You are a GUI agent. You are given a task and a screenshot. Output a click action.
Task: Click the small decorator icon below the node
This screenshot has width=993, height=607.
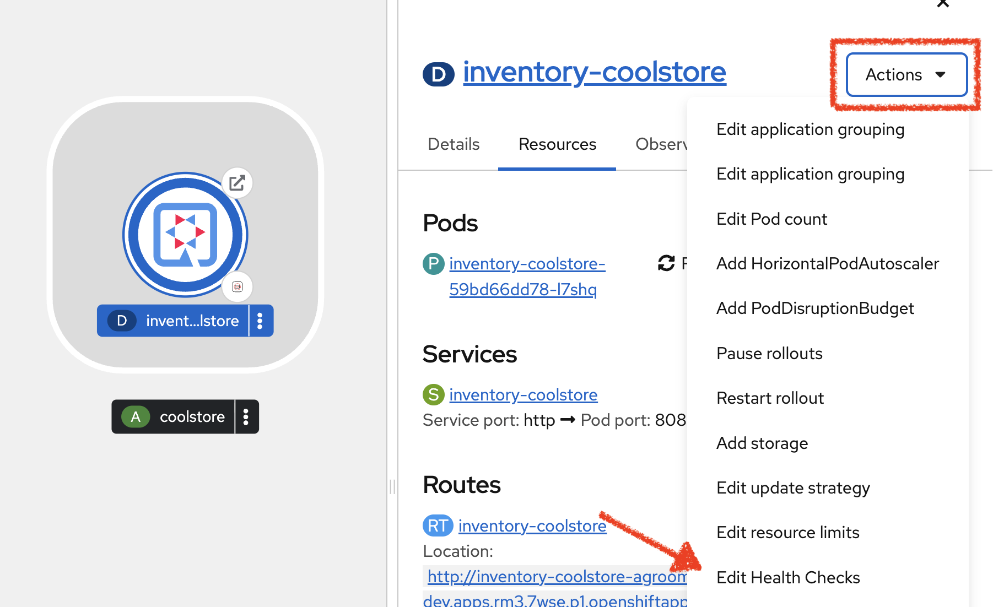(238, 287)
